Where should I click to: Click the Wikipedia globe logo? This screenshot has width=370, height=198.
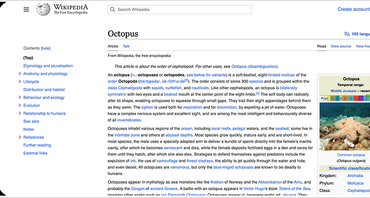pyautogui.click(x=43, y=9)
